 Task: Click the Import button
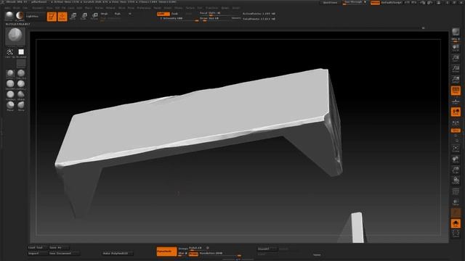click(x=37, y=254)
